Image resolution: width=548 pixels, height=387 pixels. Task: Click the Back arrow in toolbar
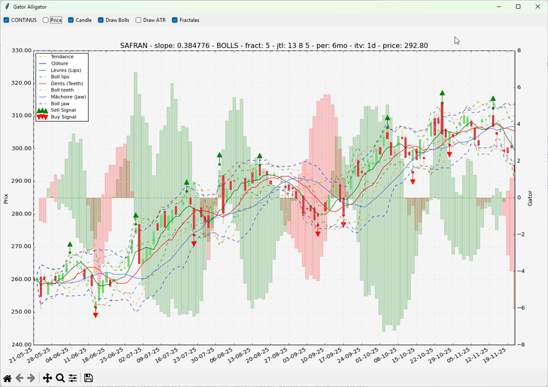point(19,378)
